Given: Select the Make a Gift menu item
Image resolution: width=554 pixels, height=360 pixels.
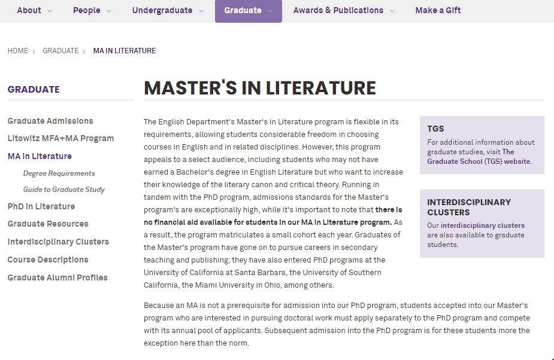Looking at the screenshot, I should [x=438, y=10].
